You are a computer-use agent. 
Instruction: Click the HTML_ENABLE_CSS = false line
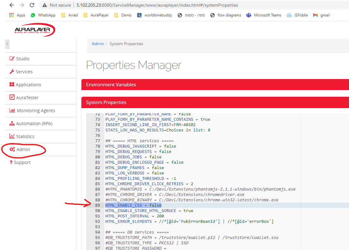pyautogui.click(x=133, y=205)
